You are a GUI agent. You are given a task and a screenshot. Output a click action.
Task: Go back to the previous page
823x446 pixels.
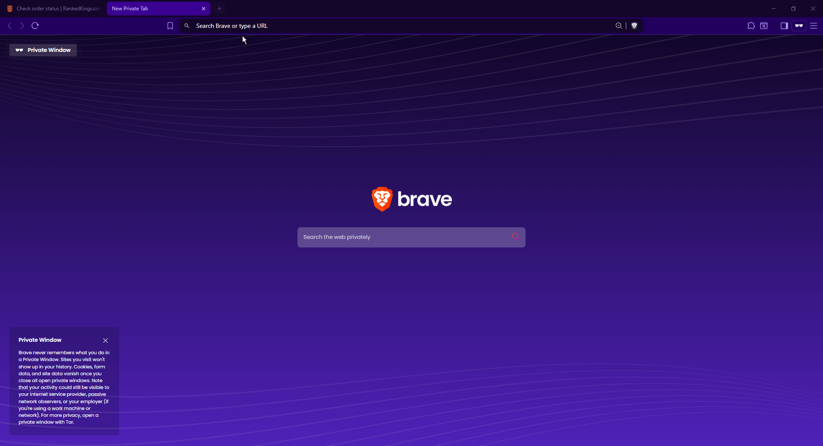[x=9, y=26]
